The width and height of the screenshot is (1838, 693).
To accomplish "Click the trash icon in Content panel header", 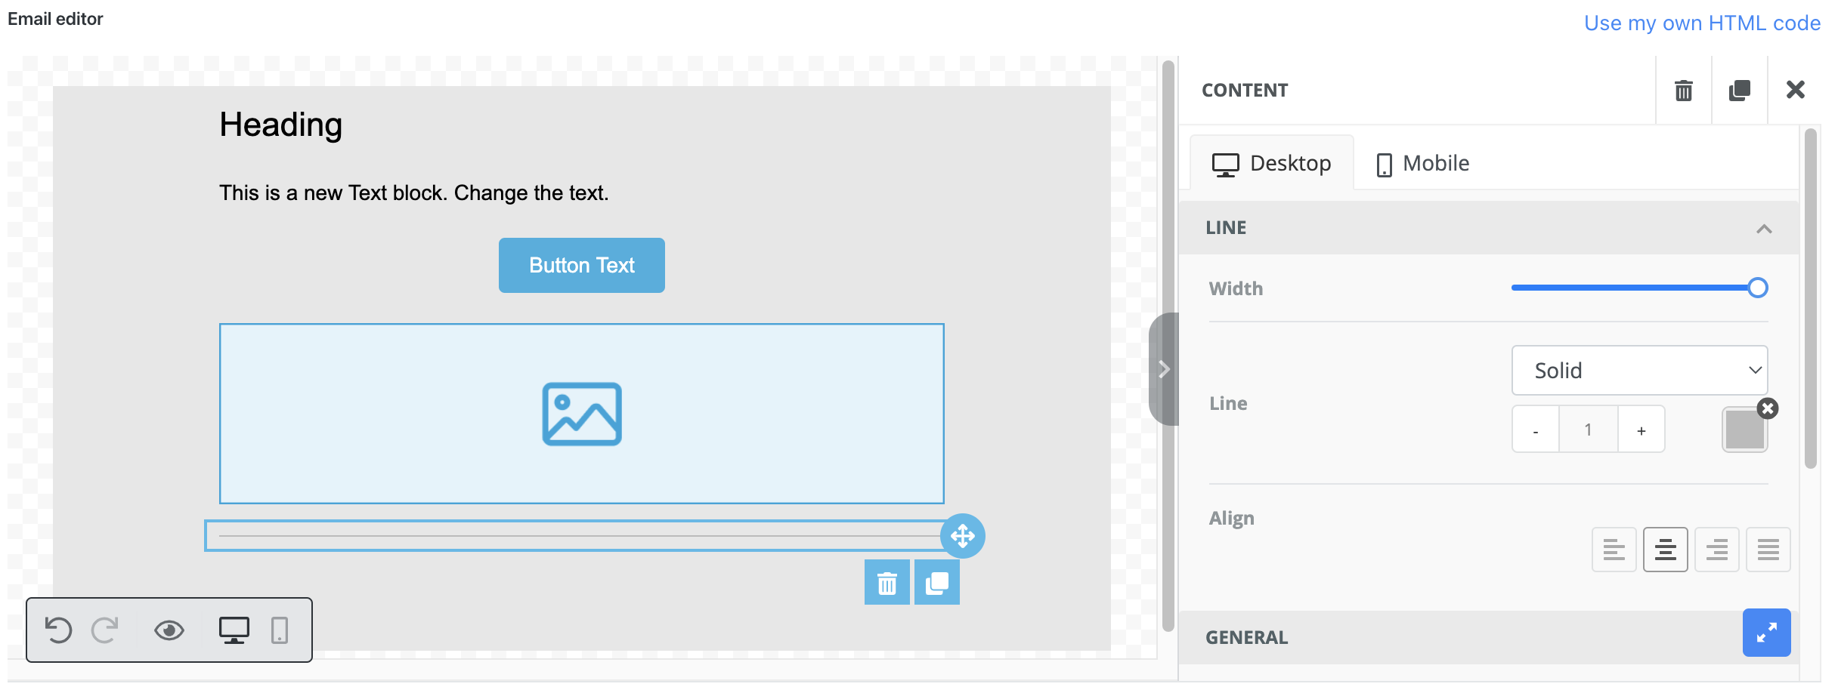I will tap(1684, 91).
